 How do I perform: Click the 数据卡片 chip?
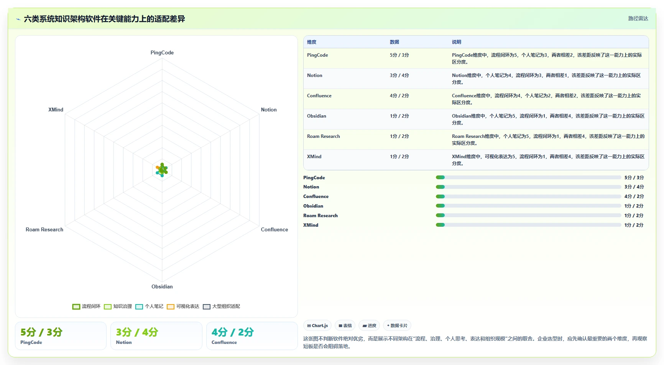(397, 326)
